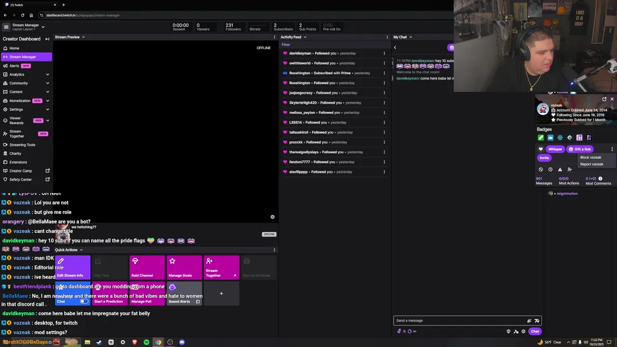Collapse My Chat with the back arrow
617x347 pixels.
[x=395, y=47]
